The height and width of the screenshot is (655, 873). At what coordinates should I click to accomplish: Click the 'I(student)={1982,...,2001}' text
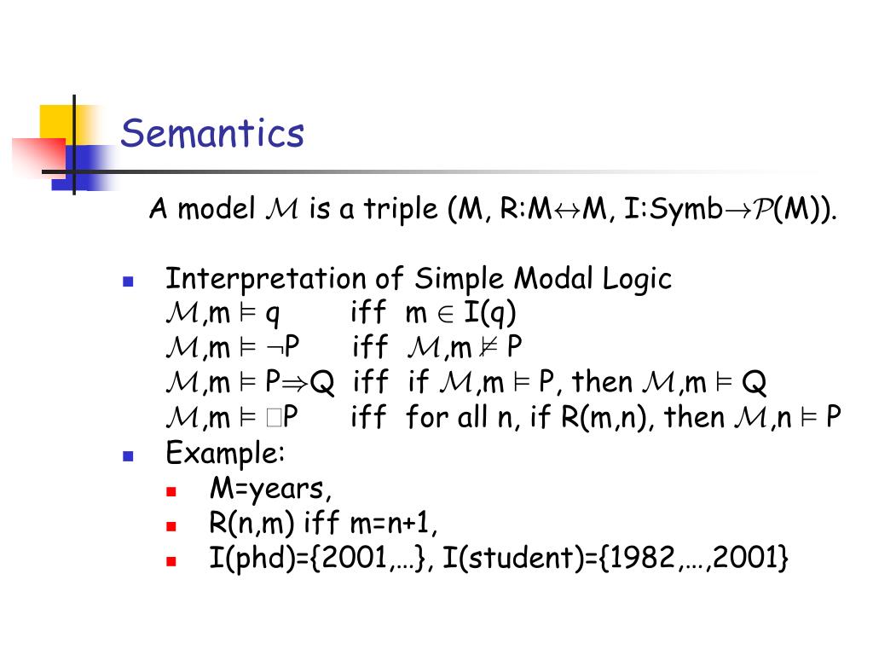coord(616,558)
